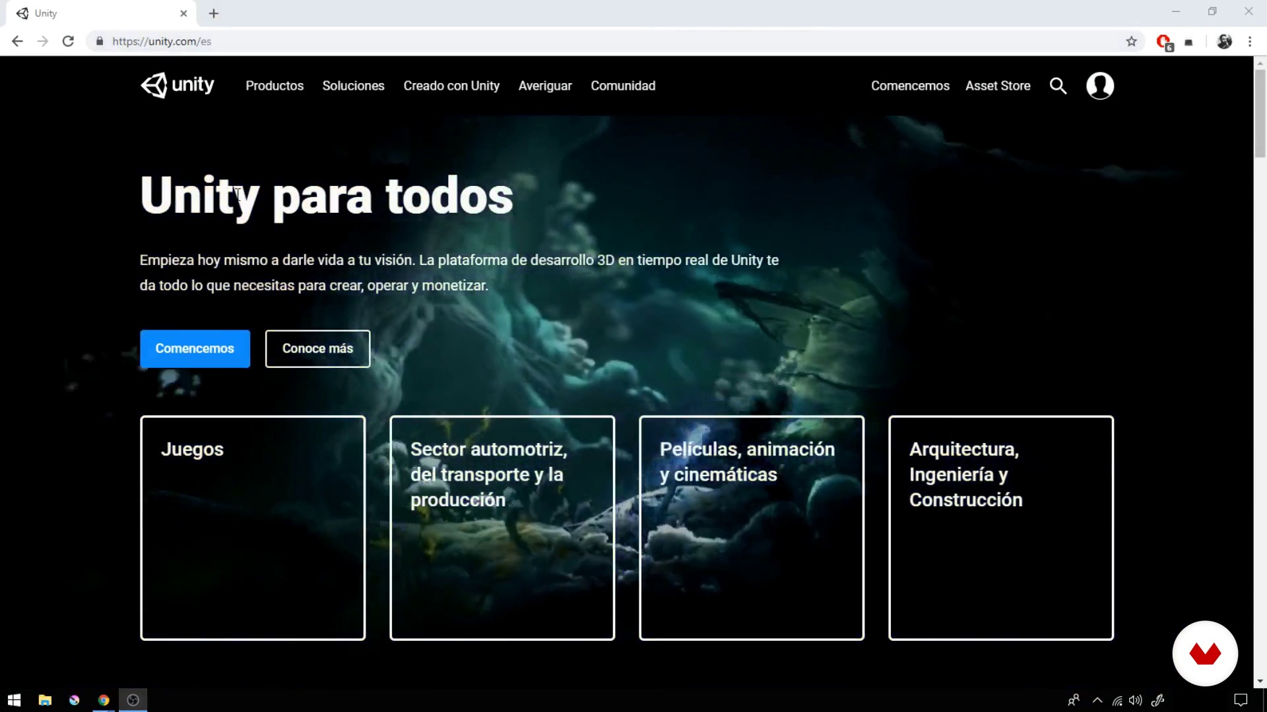1267x712 pixels.
Task: Go back with the browser back arrow
Action: [x=17, y=41]
